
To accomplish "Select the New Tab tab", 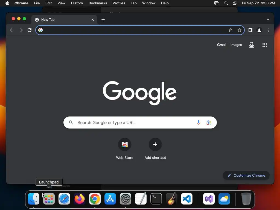I will (64, 20).
